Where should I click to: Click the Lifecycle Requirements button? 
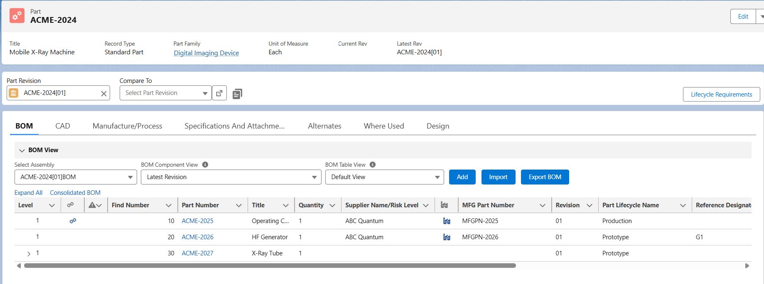721,95
